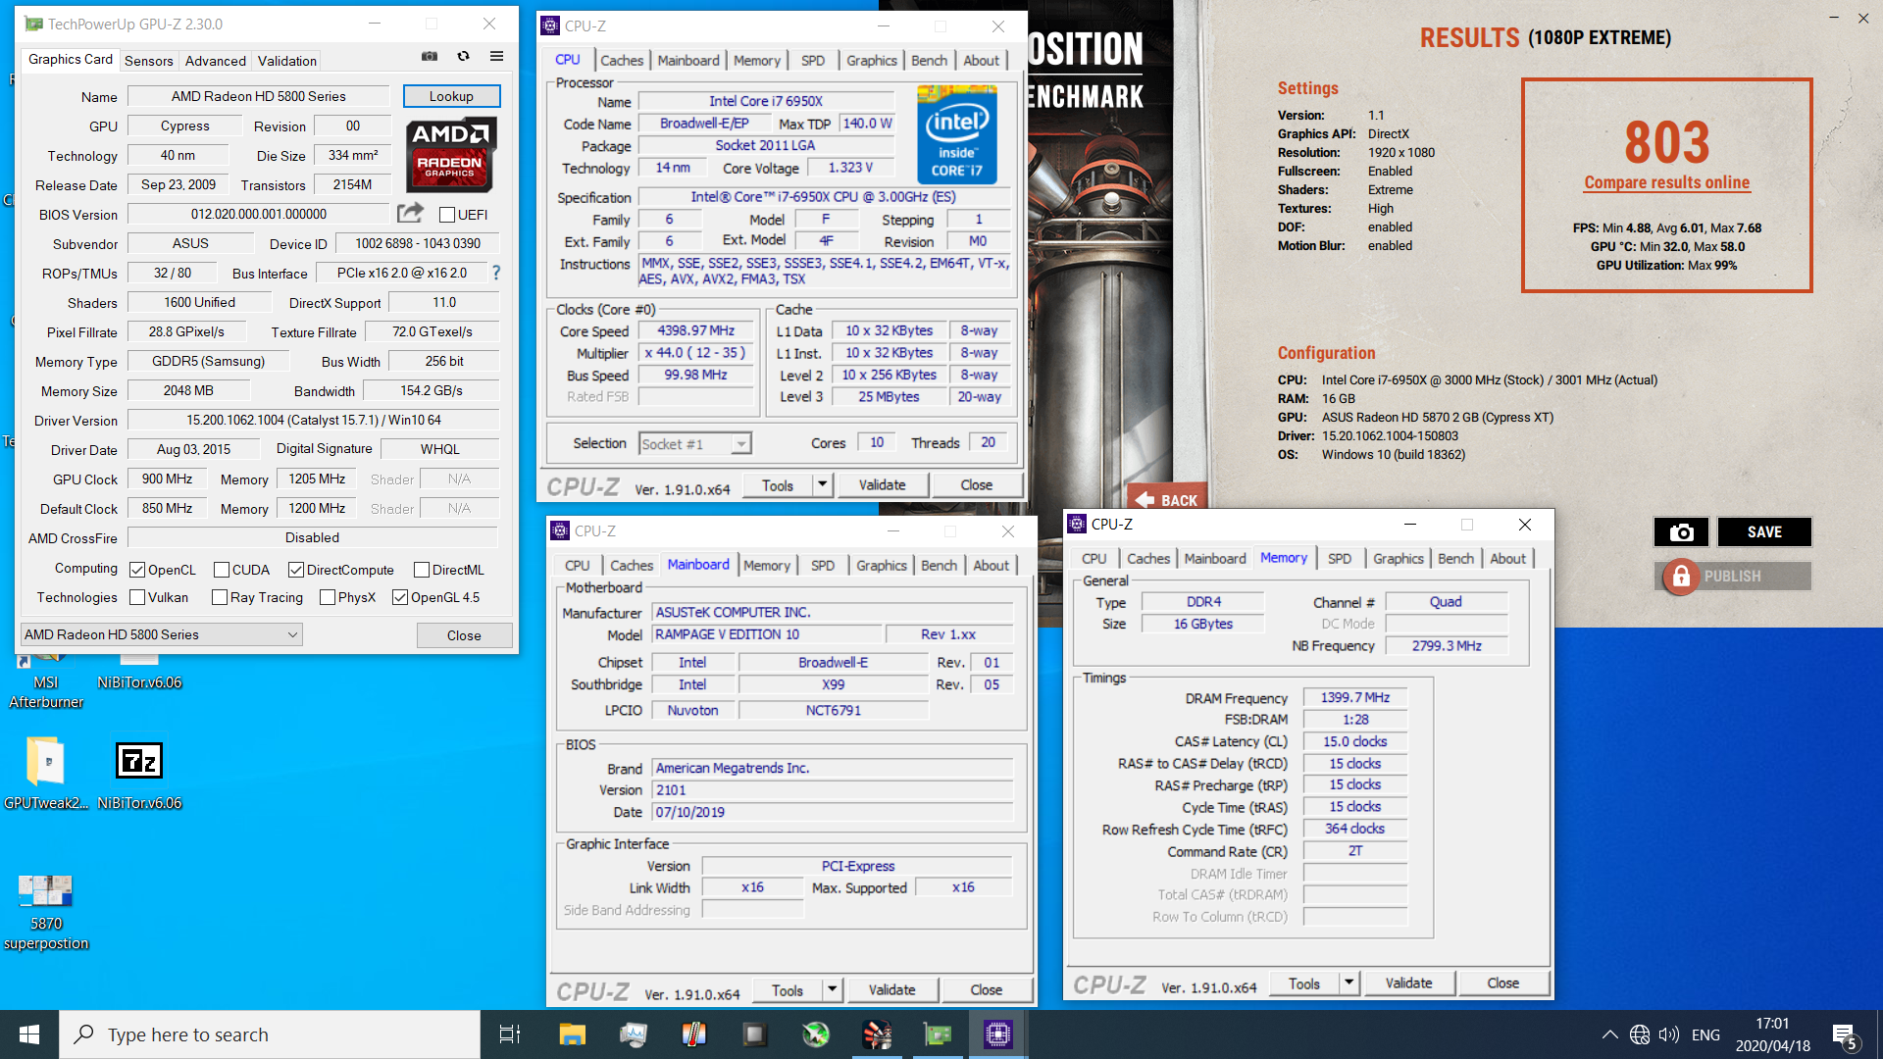Switch to GPU-Z Advanced tab
Viewport: 1883px width, 1059px height.
(216, 61)
